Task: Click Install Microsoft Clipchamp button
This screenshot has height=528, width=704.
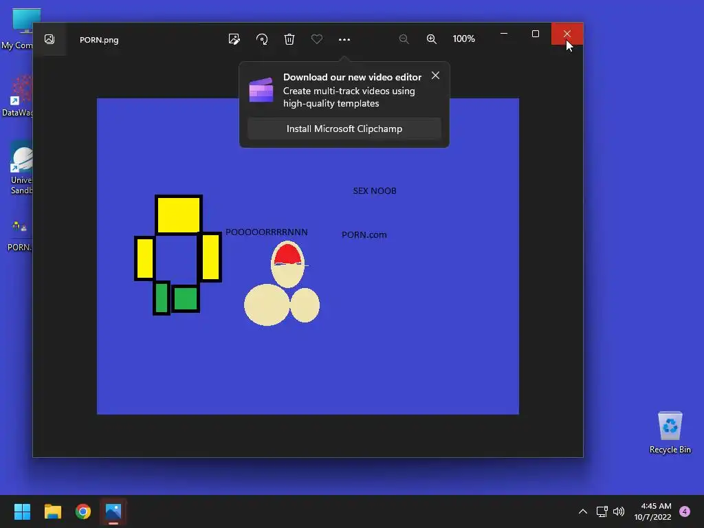Action: [x=344, y=129]
